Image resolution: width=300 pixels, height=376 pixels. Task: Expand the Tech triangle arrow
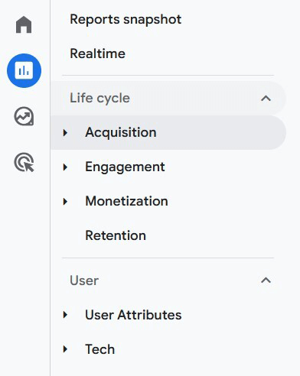(65, 349)
